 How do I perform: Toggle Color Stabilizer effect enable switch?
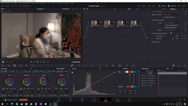(x=152, y=12)
